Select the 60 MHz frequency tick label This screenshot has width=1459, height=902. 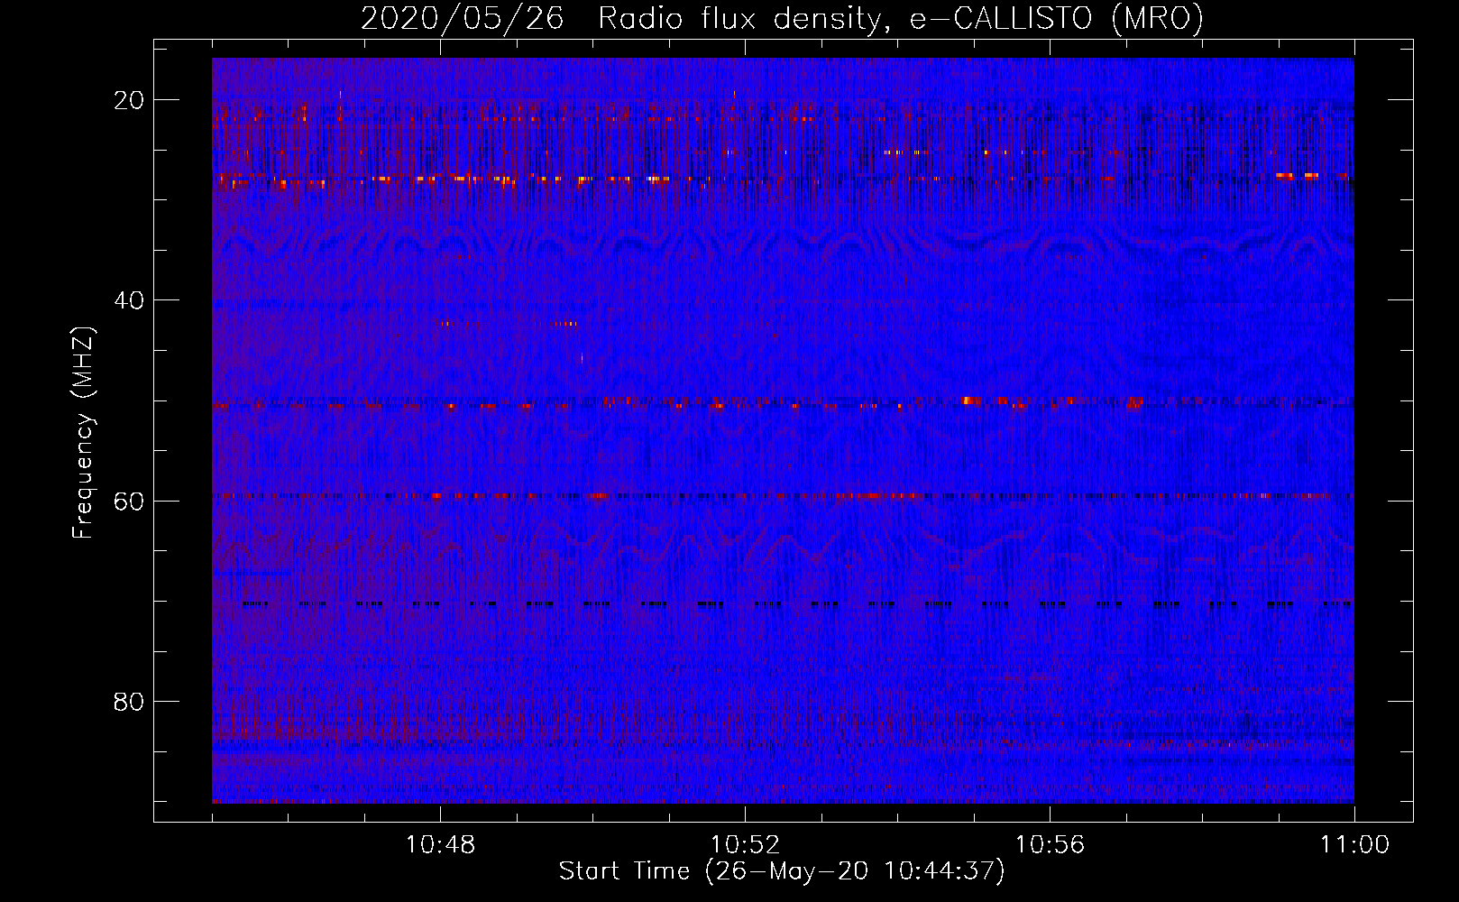(130, 501)
